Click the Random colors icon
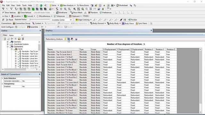This screenshot has width=205, height=115. click(93, 12)
